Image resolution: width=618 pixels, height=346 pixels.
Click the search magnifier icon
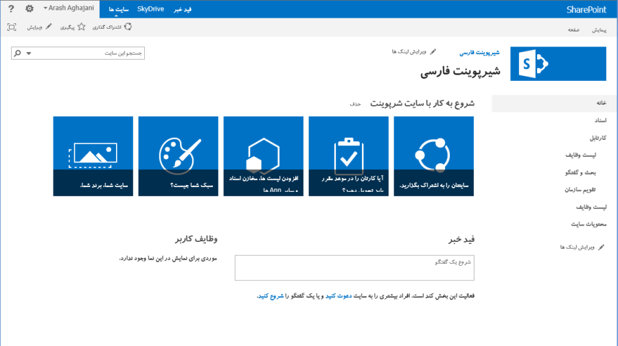click(17, 53)
